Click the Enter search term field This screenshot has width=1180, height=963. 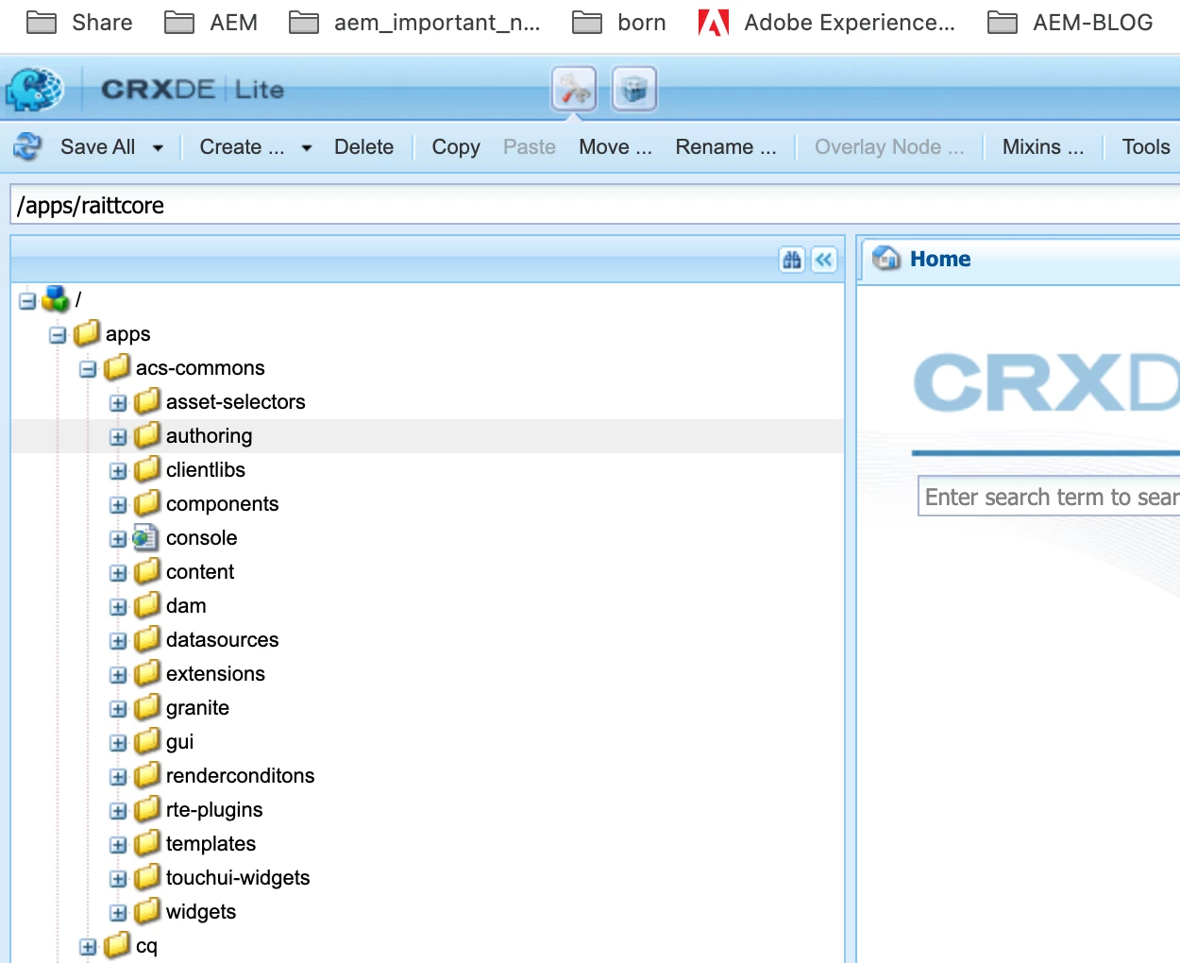tap(1050, 497)
